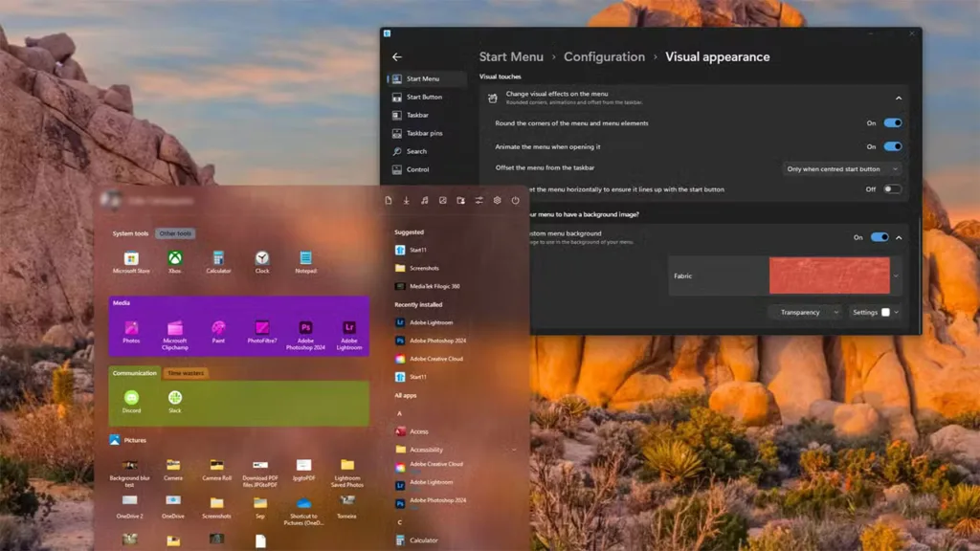
Task: Launch PhotoFiltre7 from Media group
Action: point(262,332)
